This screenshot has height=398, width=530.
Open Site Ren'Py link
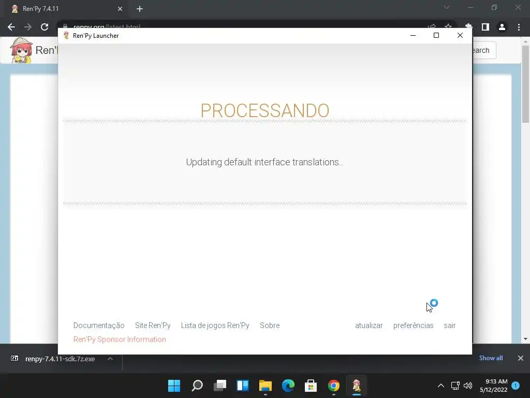153,325
